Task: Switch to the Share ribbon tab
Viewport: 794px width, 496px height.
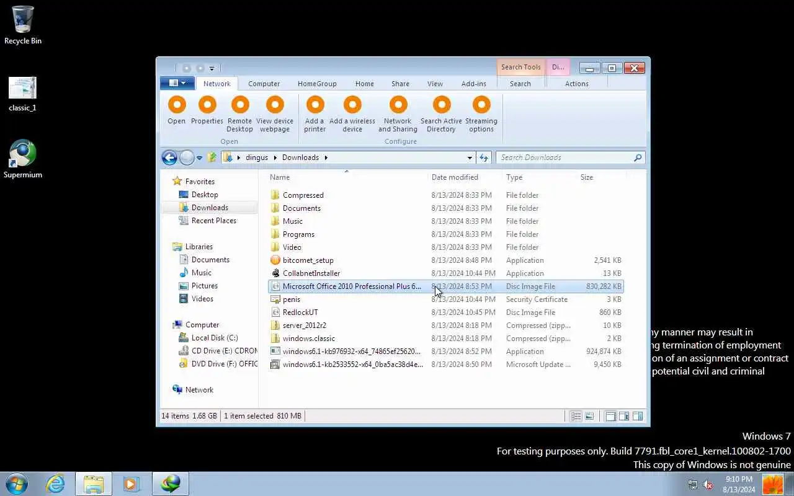Action: click(x=400, y=84)
